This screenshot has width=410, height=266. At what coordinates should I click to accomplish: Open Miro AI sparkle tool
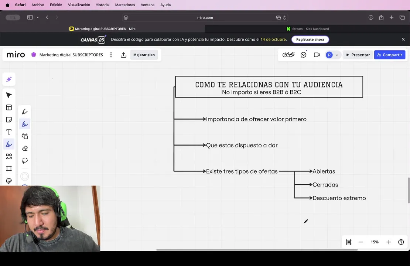(9, 79)
